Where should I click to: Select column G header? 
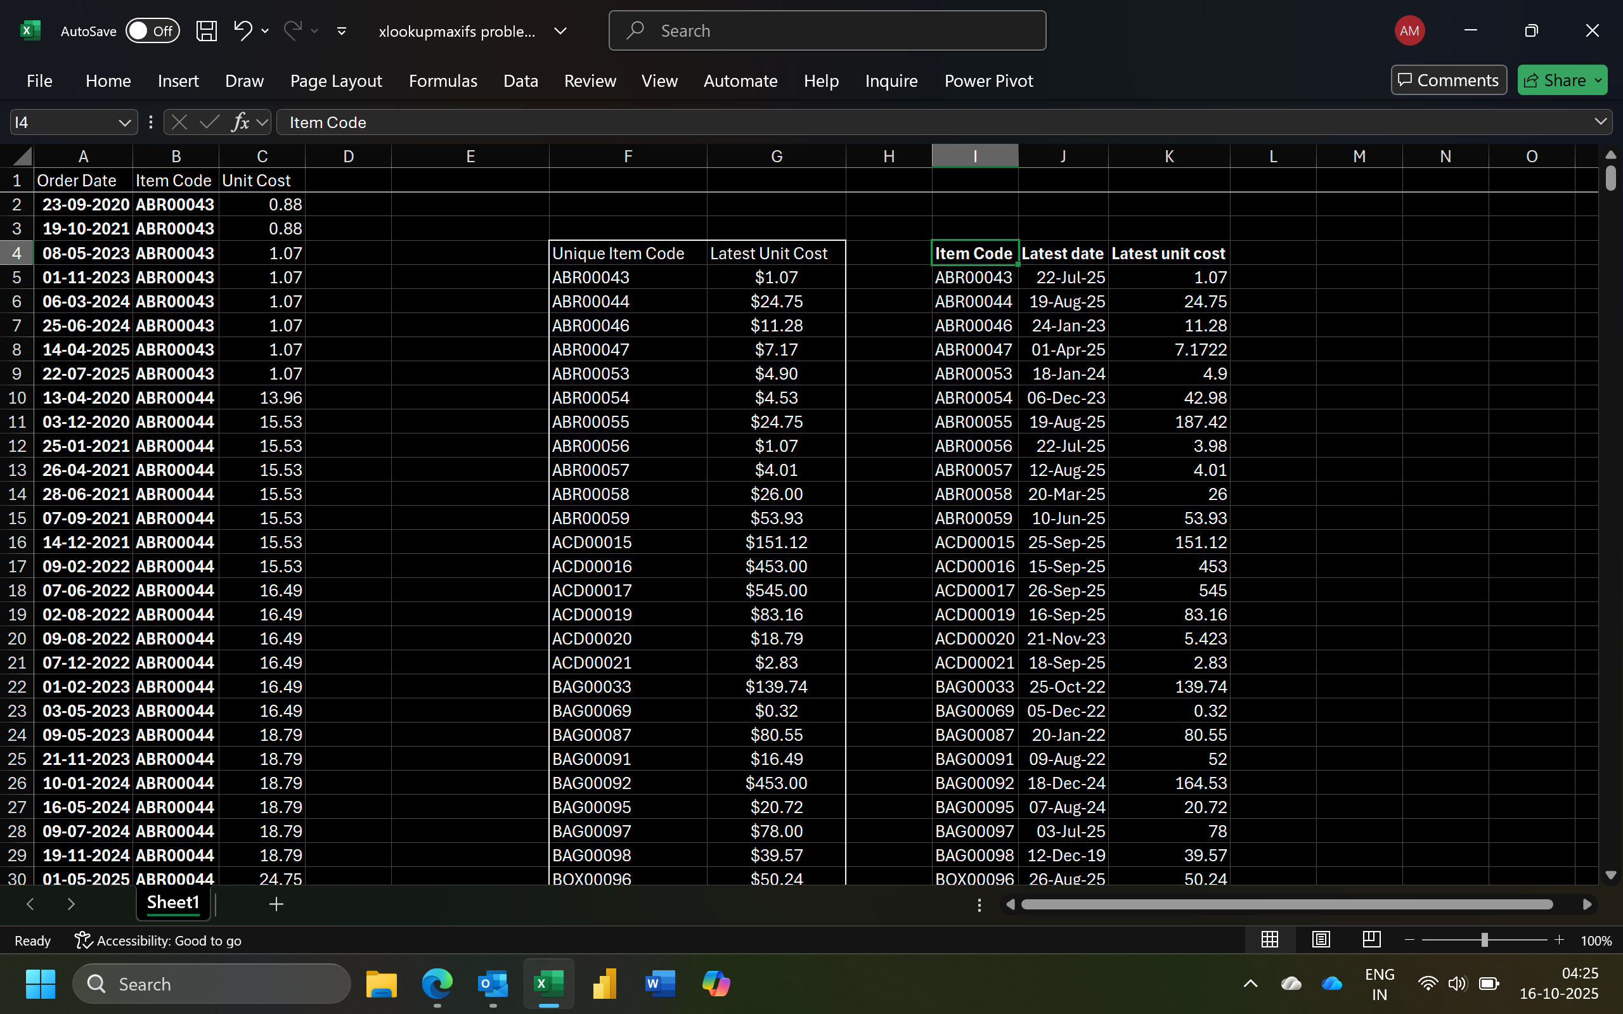click(776, 157)
